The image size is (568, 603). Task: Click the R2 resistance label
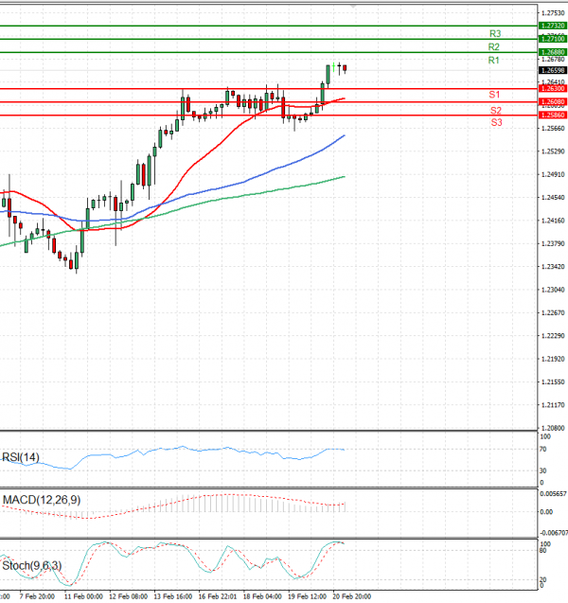coord(494,47)
